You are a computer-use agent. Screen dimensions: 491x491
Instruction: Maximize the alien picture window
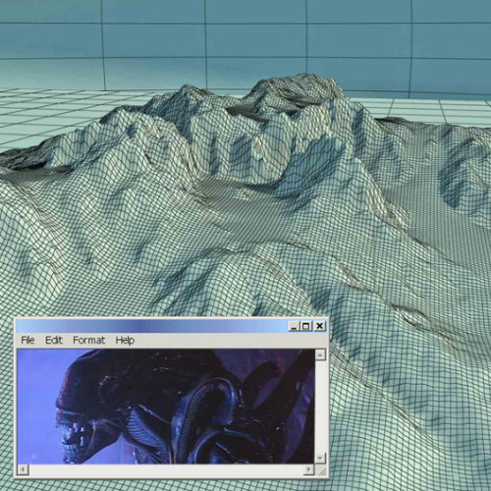tap(306, 326)
